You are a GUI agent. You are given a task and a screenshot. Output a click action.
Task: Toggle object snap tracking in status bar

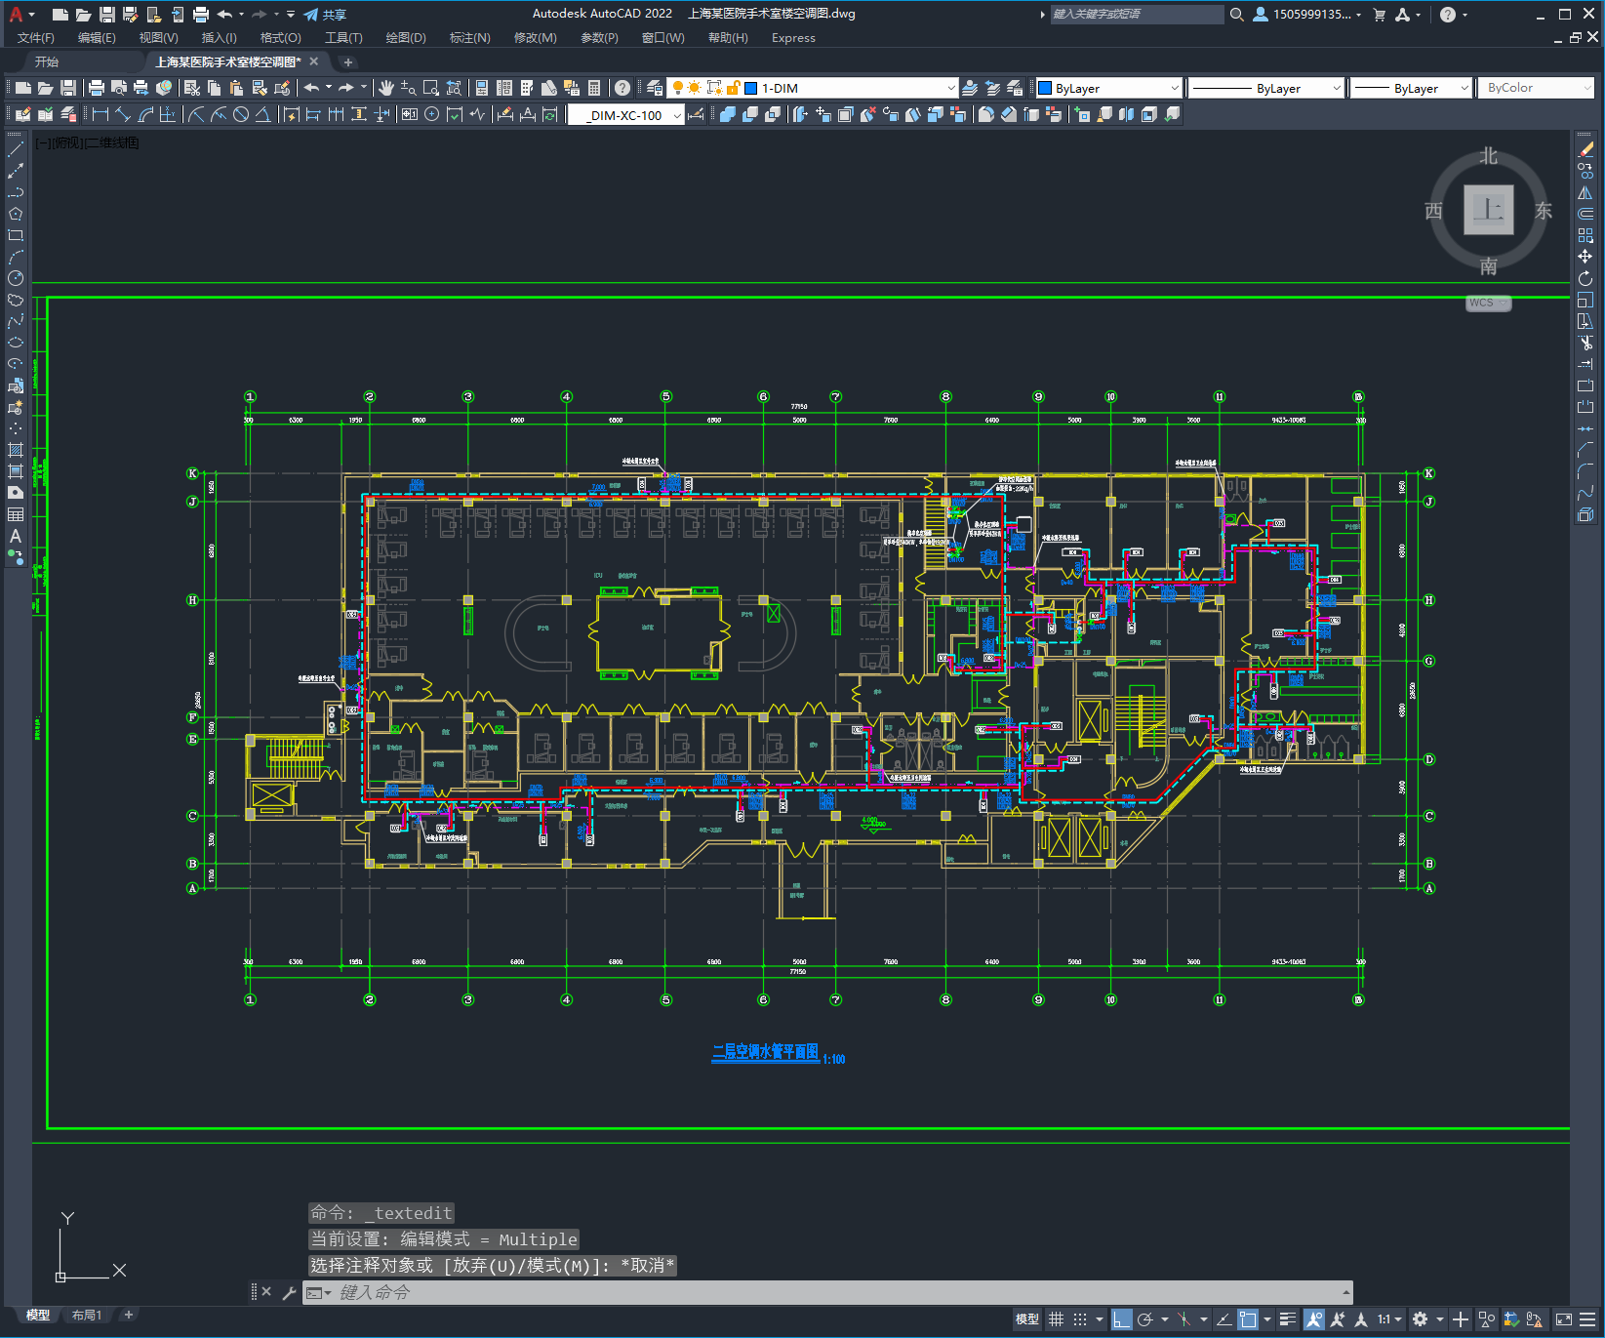tap(1224, 1319)
